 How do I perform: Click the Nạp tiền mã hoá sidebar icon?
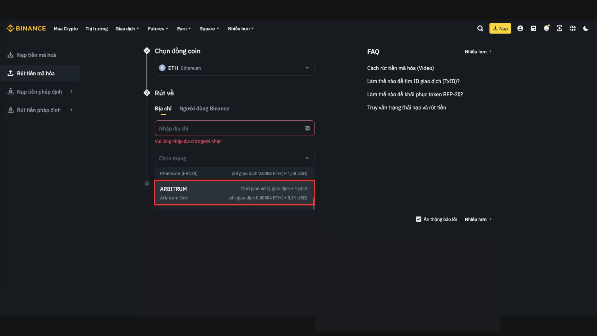coord(11,55)
